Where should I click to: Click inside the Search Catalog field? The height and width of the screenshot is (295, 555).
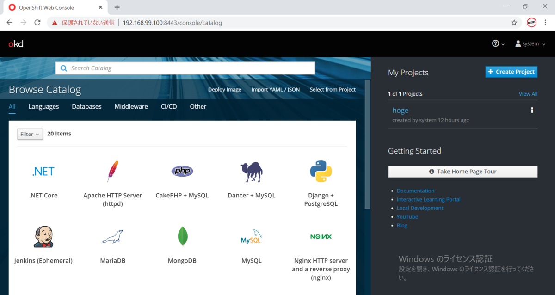pyautogui.click(x=185, y=68)
